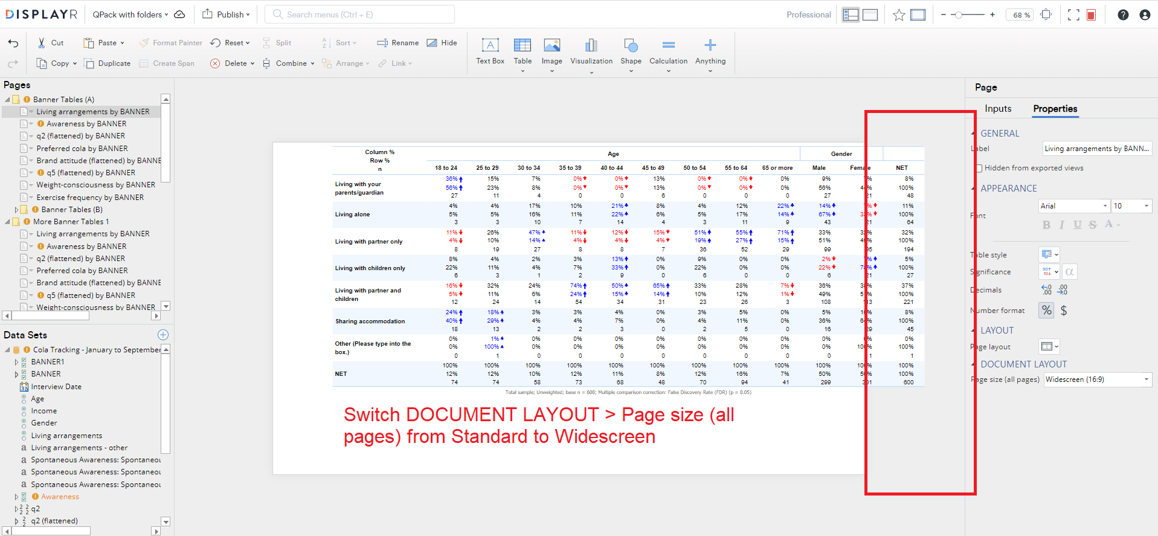
Task: Open the Table style picker
Action: click(1049, 254)
